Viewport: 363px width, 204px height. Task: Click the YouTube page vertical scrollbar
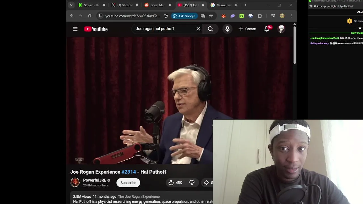295,45
